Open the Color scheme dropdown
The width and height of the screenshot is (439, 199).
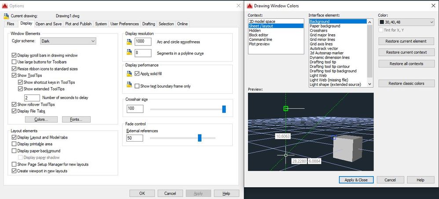coord(68,41)
